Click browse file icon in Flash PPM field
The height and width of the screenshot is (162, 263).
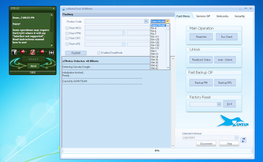tap(123, 33)
